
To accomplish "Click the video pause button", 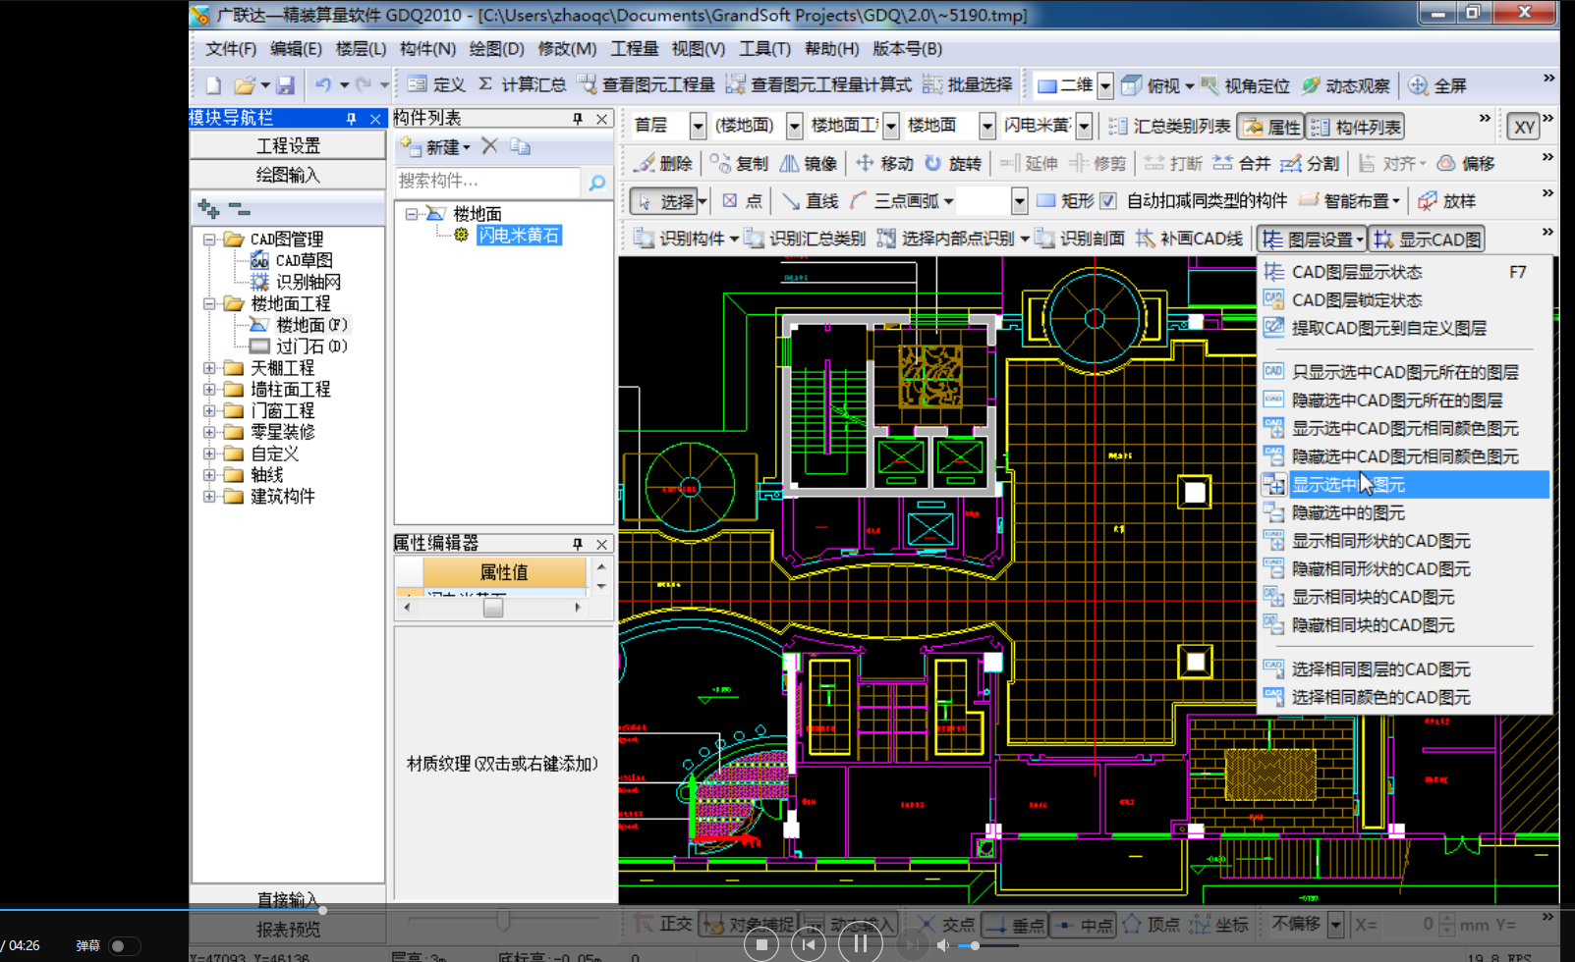I will 861,944.
